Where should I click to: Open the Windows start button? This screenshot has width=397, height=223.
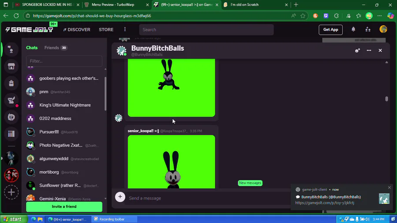pos(14,219)
